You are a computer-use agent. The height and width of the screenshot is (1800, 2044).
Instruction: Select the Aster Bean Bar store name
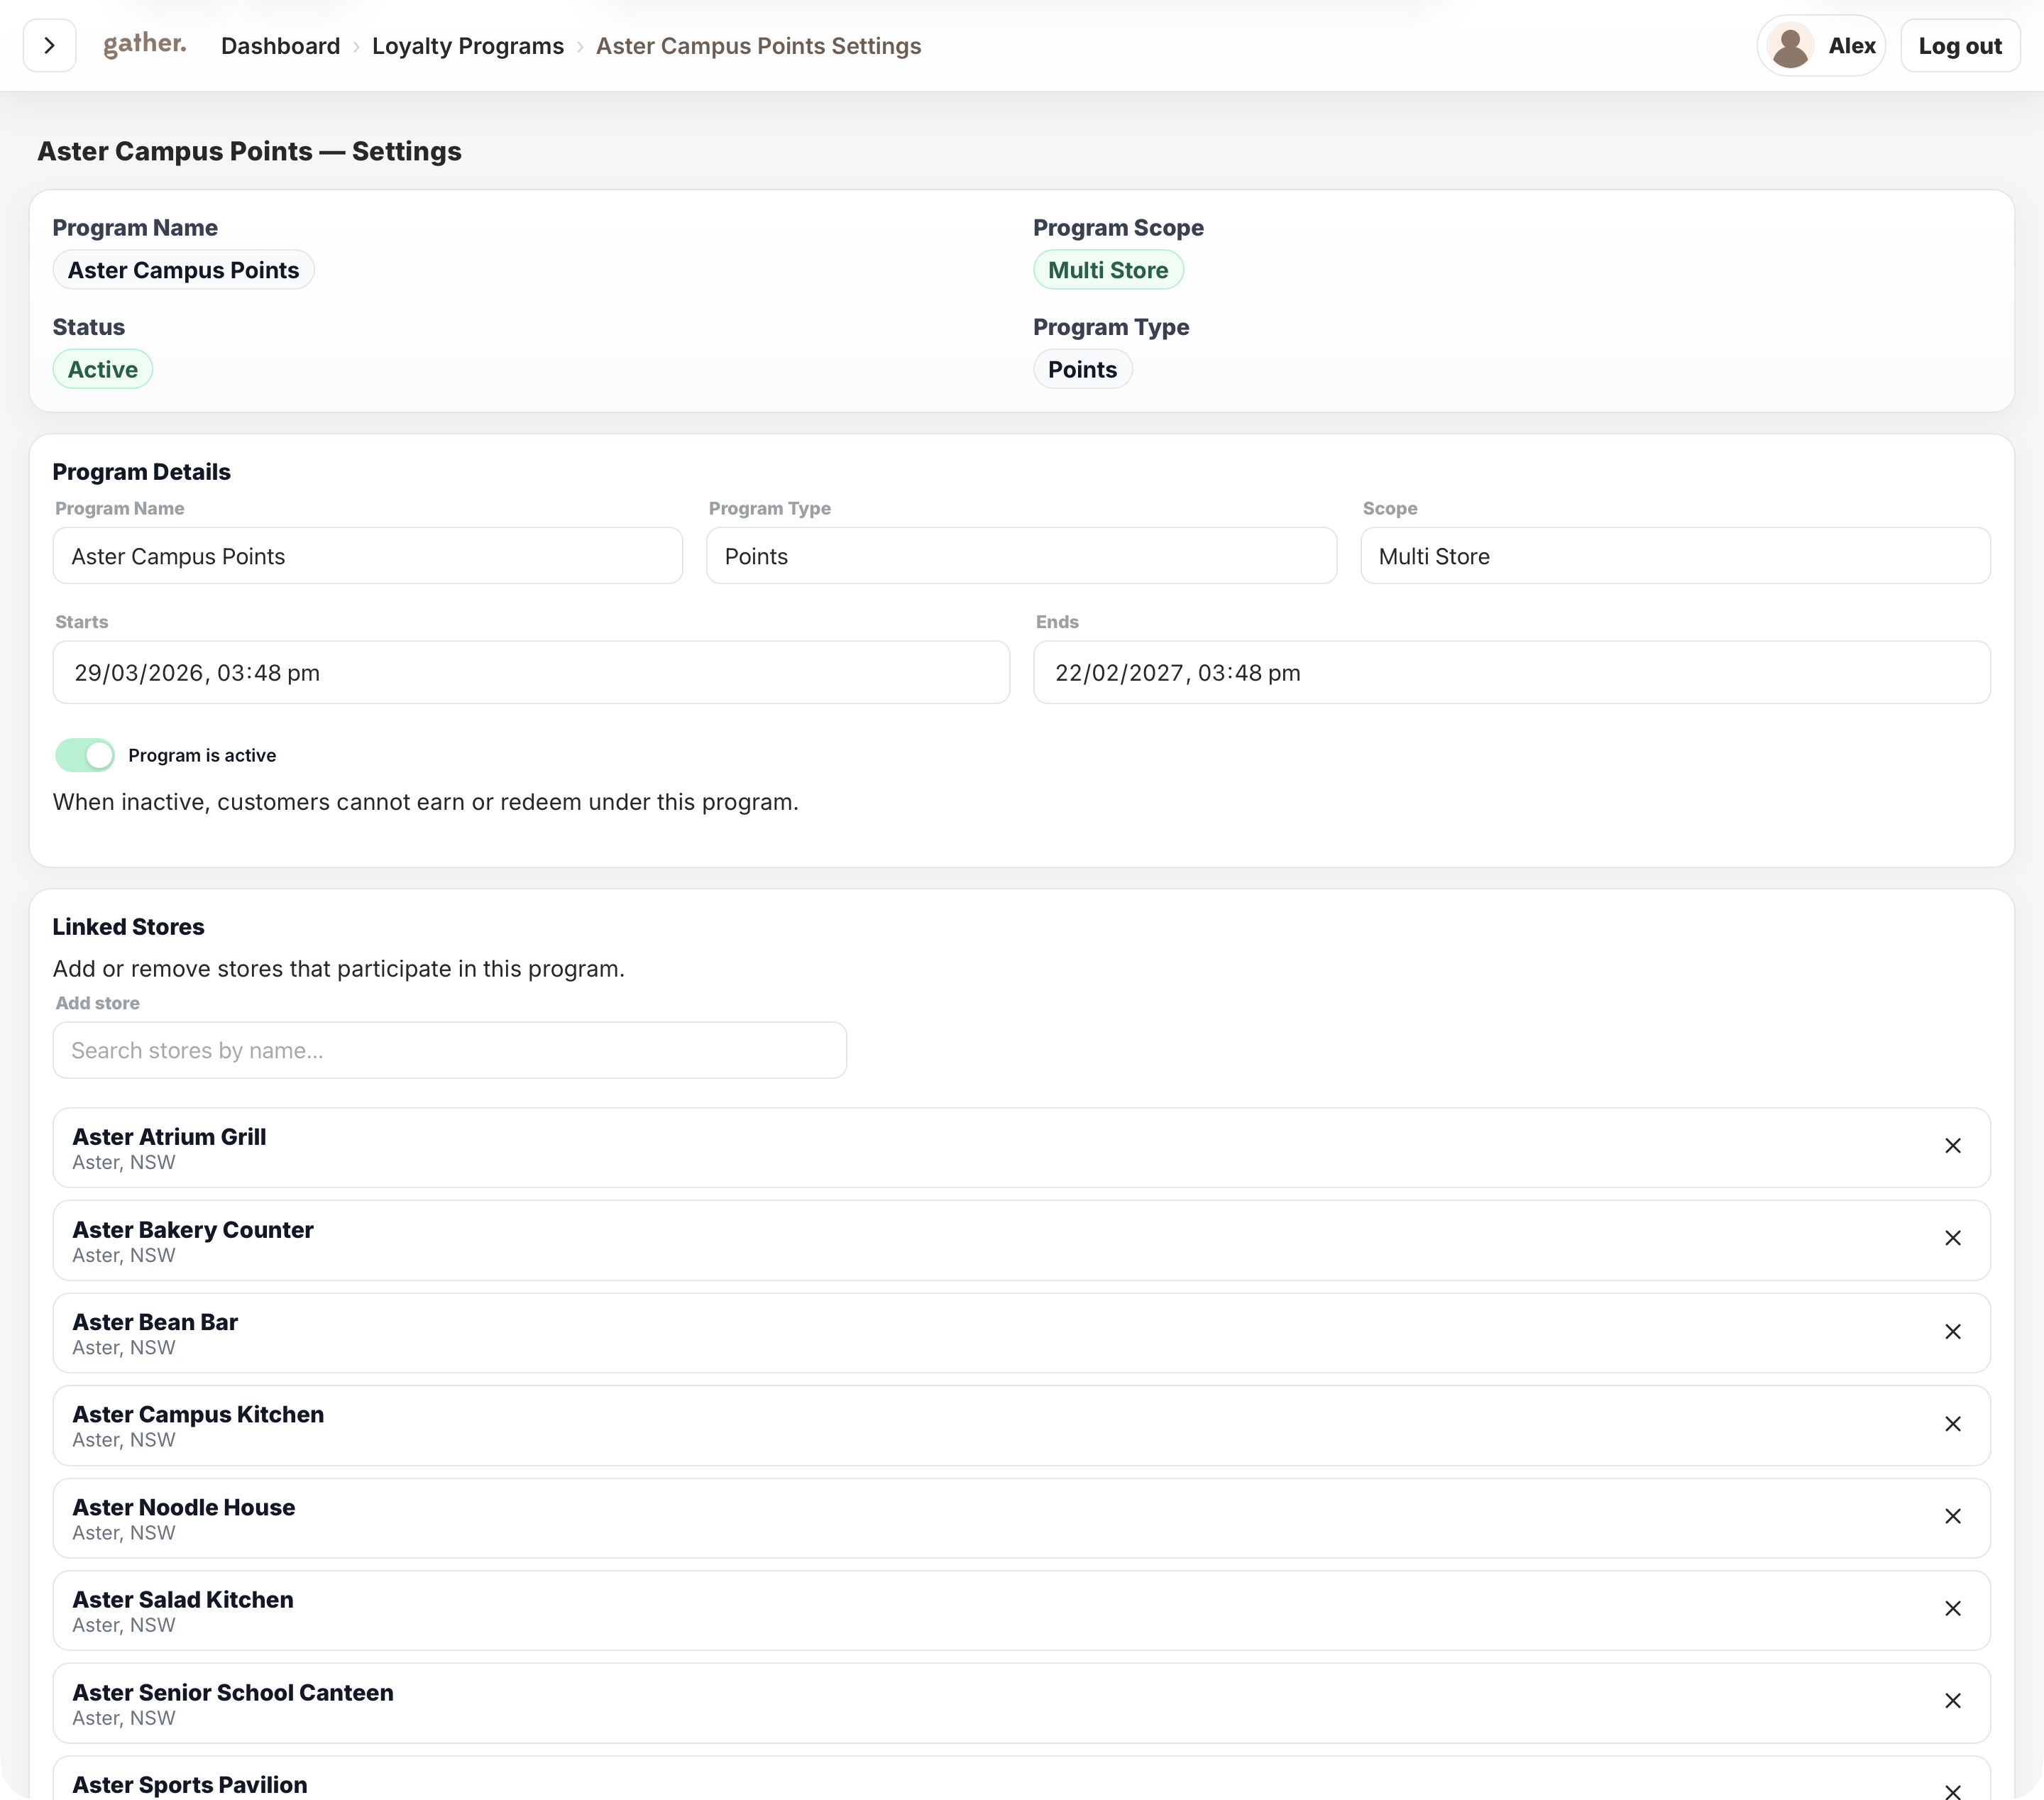155,1322
